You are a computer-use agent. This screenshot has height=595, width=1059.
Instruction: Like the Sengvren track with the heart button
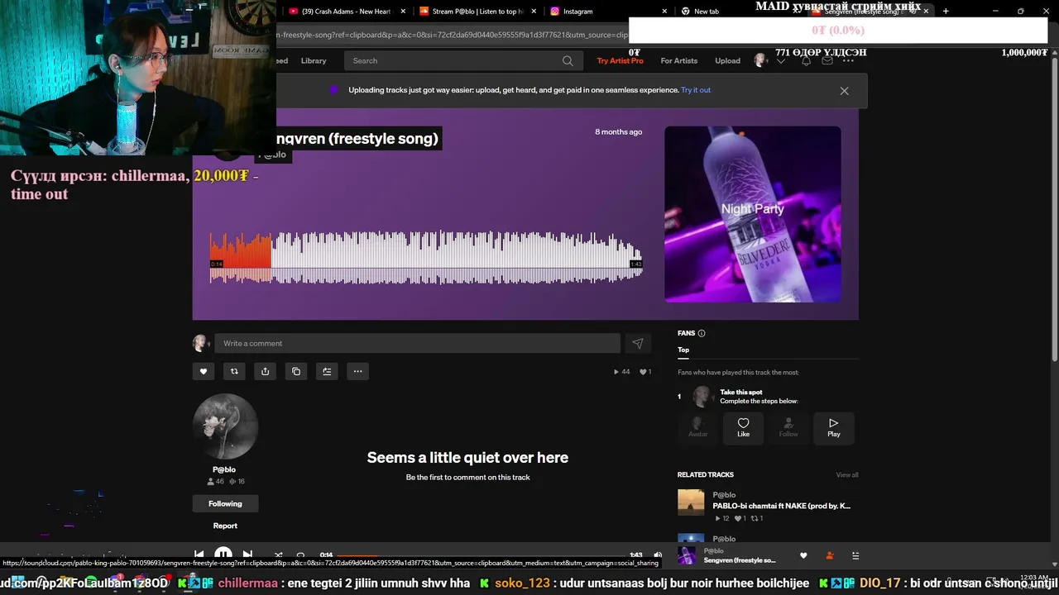tap(204, 371)
